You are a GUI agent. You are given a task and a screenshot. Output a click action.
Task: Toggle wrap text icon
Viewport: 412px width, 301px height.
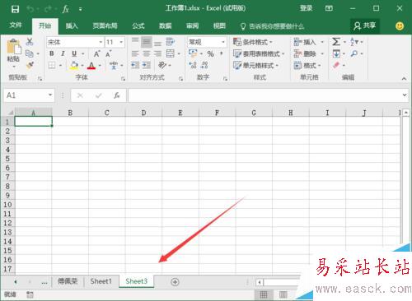(x=171, y=42)
